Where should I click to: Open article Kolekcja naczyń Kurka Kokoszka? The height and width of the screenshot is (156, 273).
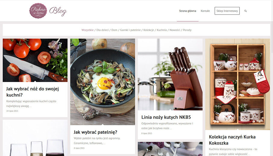coord(232,140)
